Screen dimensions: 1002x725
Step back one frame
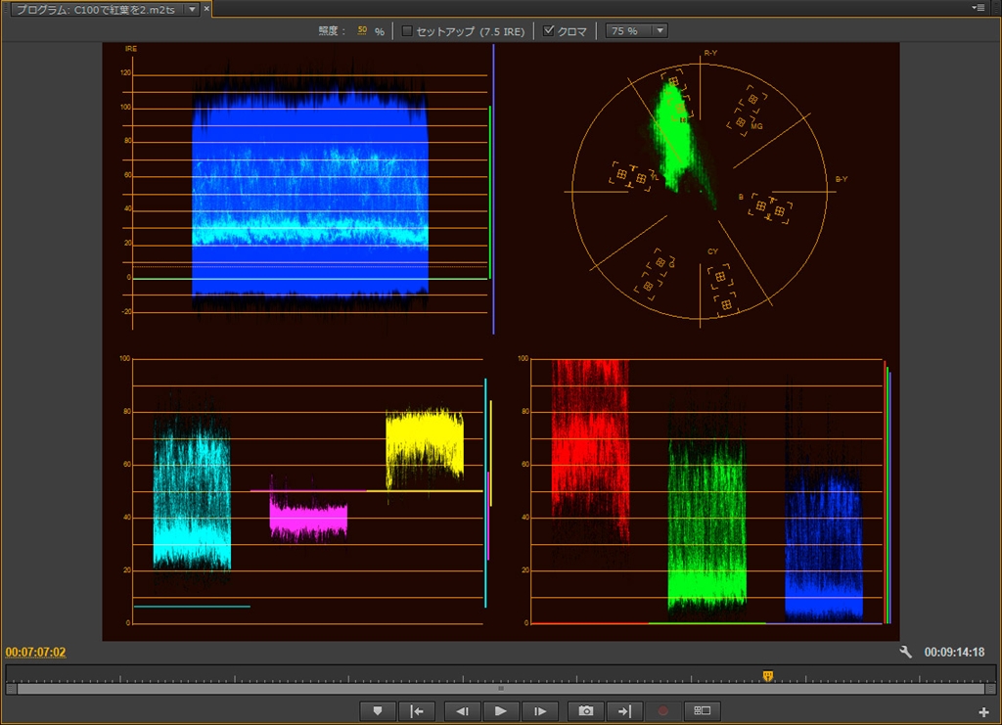pos(461,711)
